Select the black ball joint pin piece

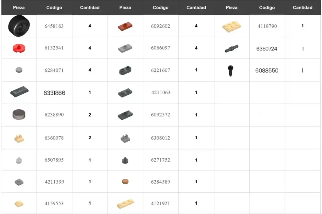230,71
